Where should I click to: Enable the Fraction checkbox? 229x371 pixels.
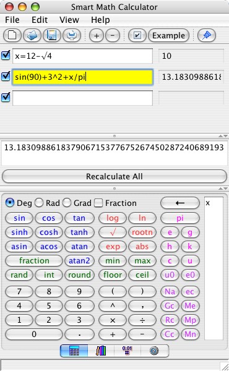(98, 203)
